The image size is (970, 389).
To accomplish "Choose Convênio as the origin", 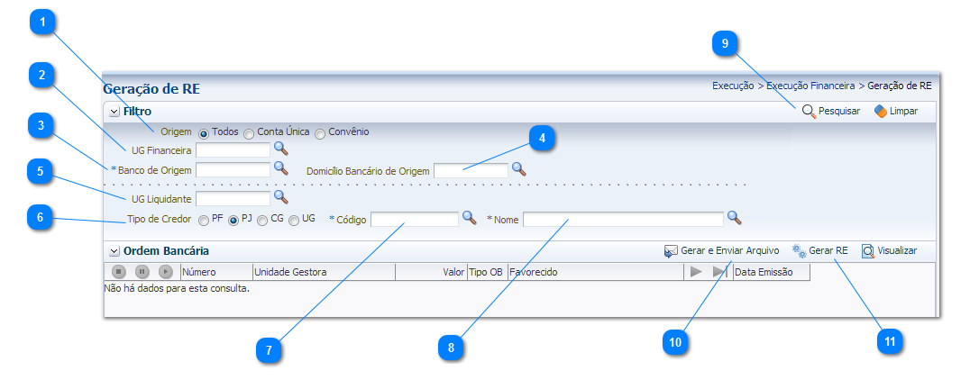I will (x=320, y=133).
